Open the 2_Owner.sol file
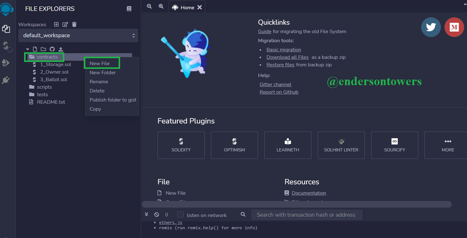 [x=54, y=72]
